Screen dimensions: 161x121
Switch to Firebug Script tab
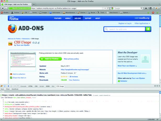[42, 86]
